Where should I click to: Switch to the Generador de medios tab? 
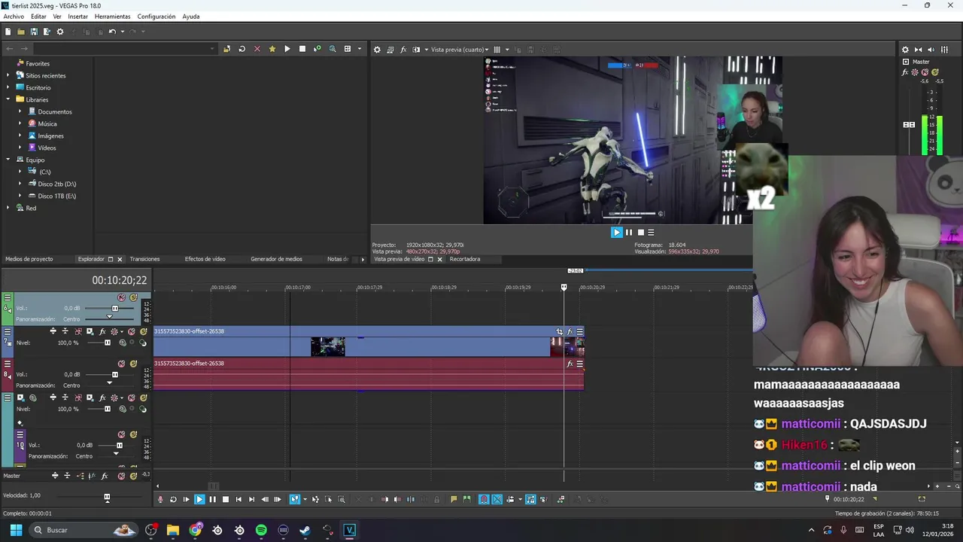tap(276, 259)
